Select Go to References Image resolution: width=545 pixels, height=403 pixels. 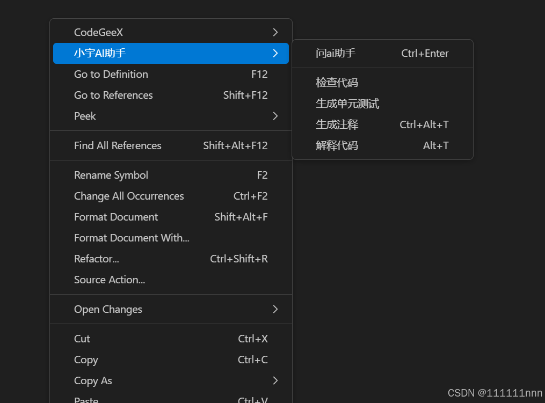[113, 95]
